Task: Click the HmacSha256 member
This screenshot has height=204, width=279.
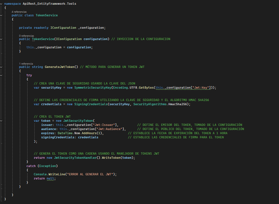Action: click(177, 104)
